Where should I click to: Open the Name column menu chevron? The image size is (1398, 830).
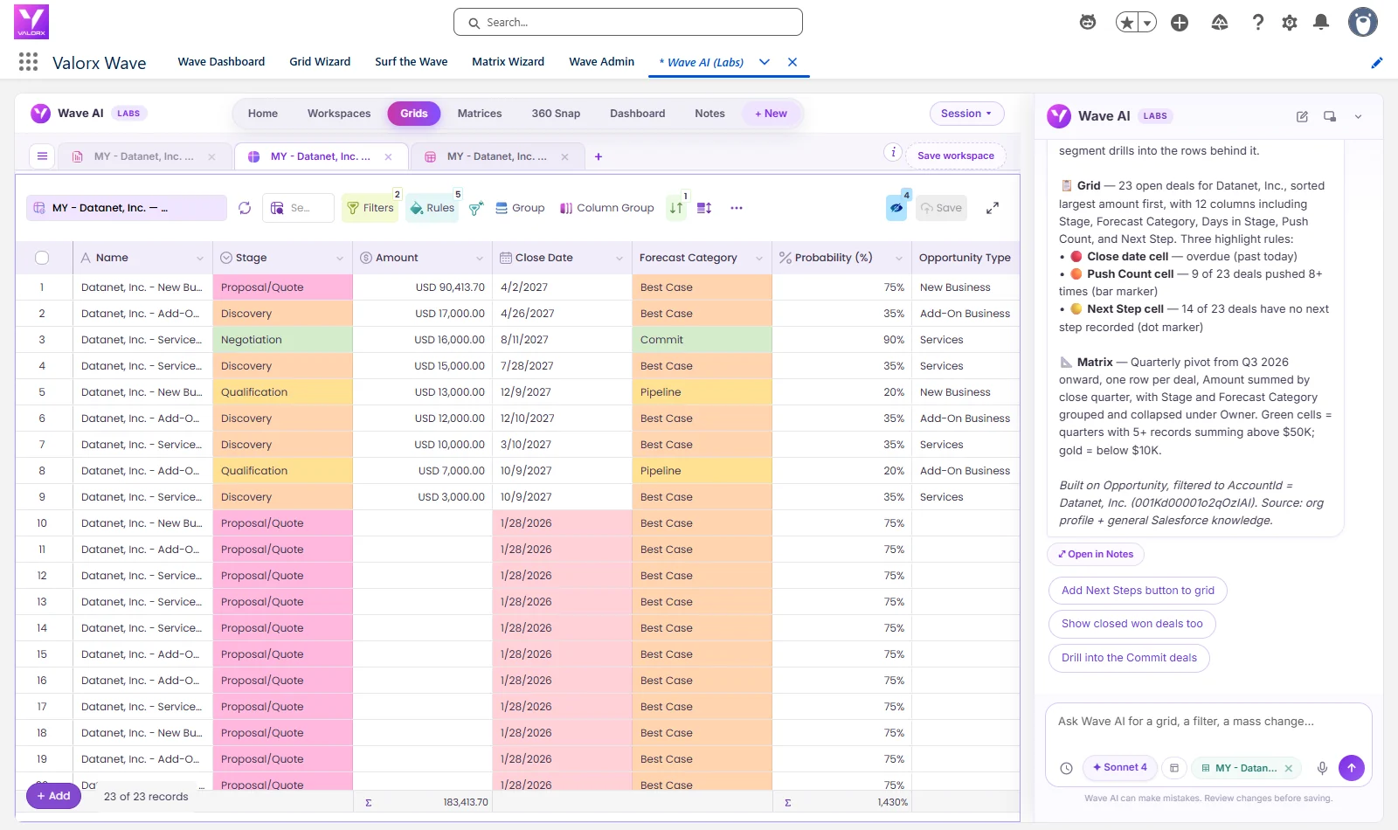(x=200, y=259)
